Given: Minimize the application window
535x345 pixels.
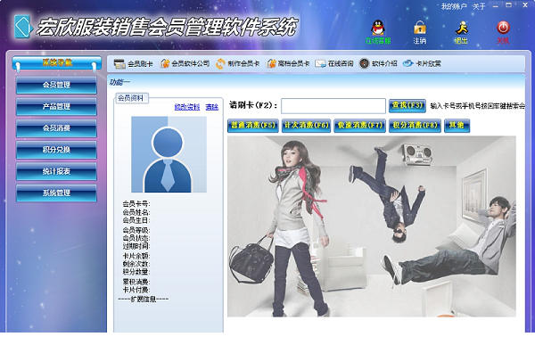Looking at the screenshot, I should click(496, 5).
